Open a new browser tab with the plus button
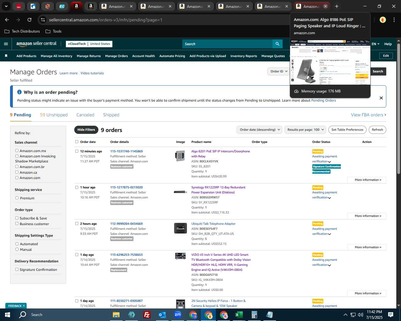This screenshot has width=401, height=321. [336, 6]
